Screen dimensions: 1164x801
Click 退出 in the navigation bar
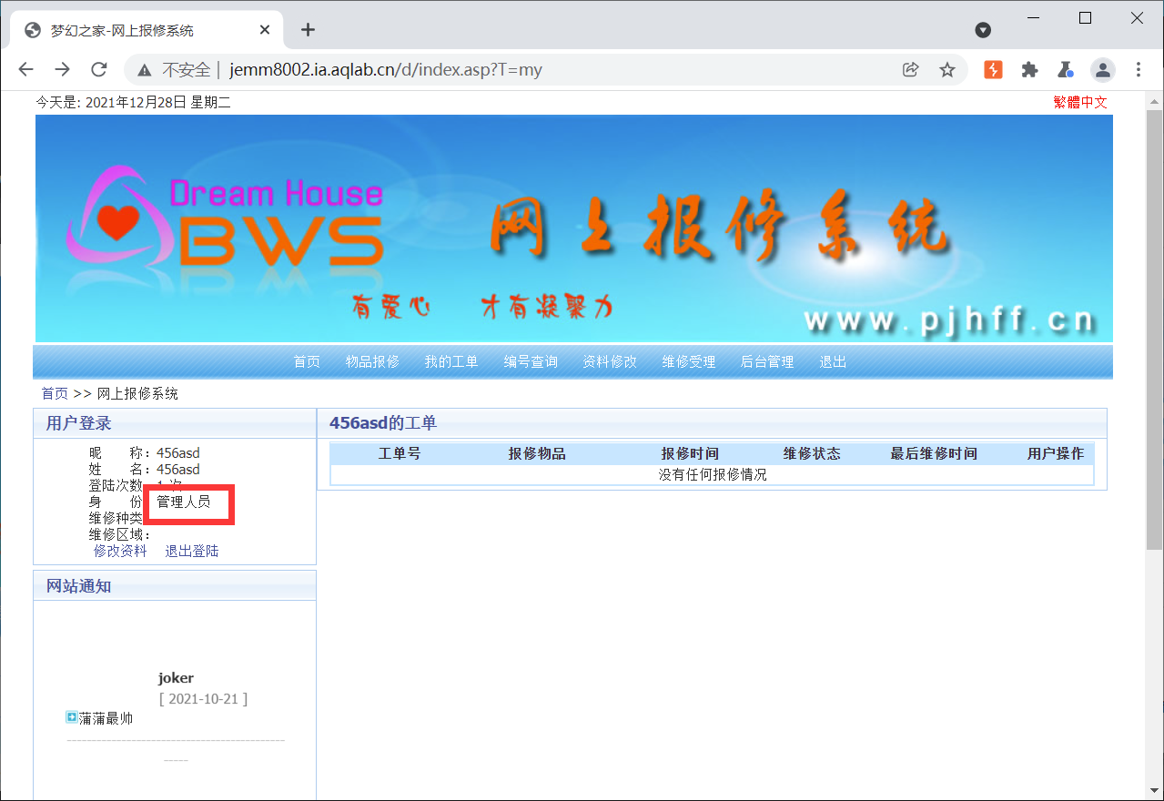click(x=833, y=361)
